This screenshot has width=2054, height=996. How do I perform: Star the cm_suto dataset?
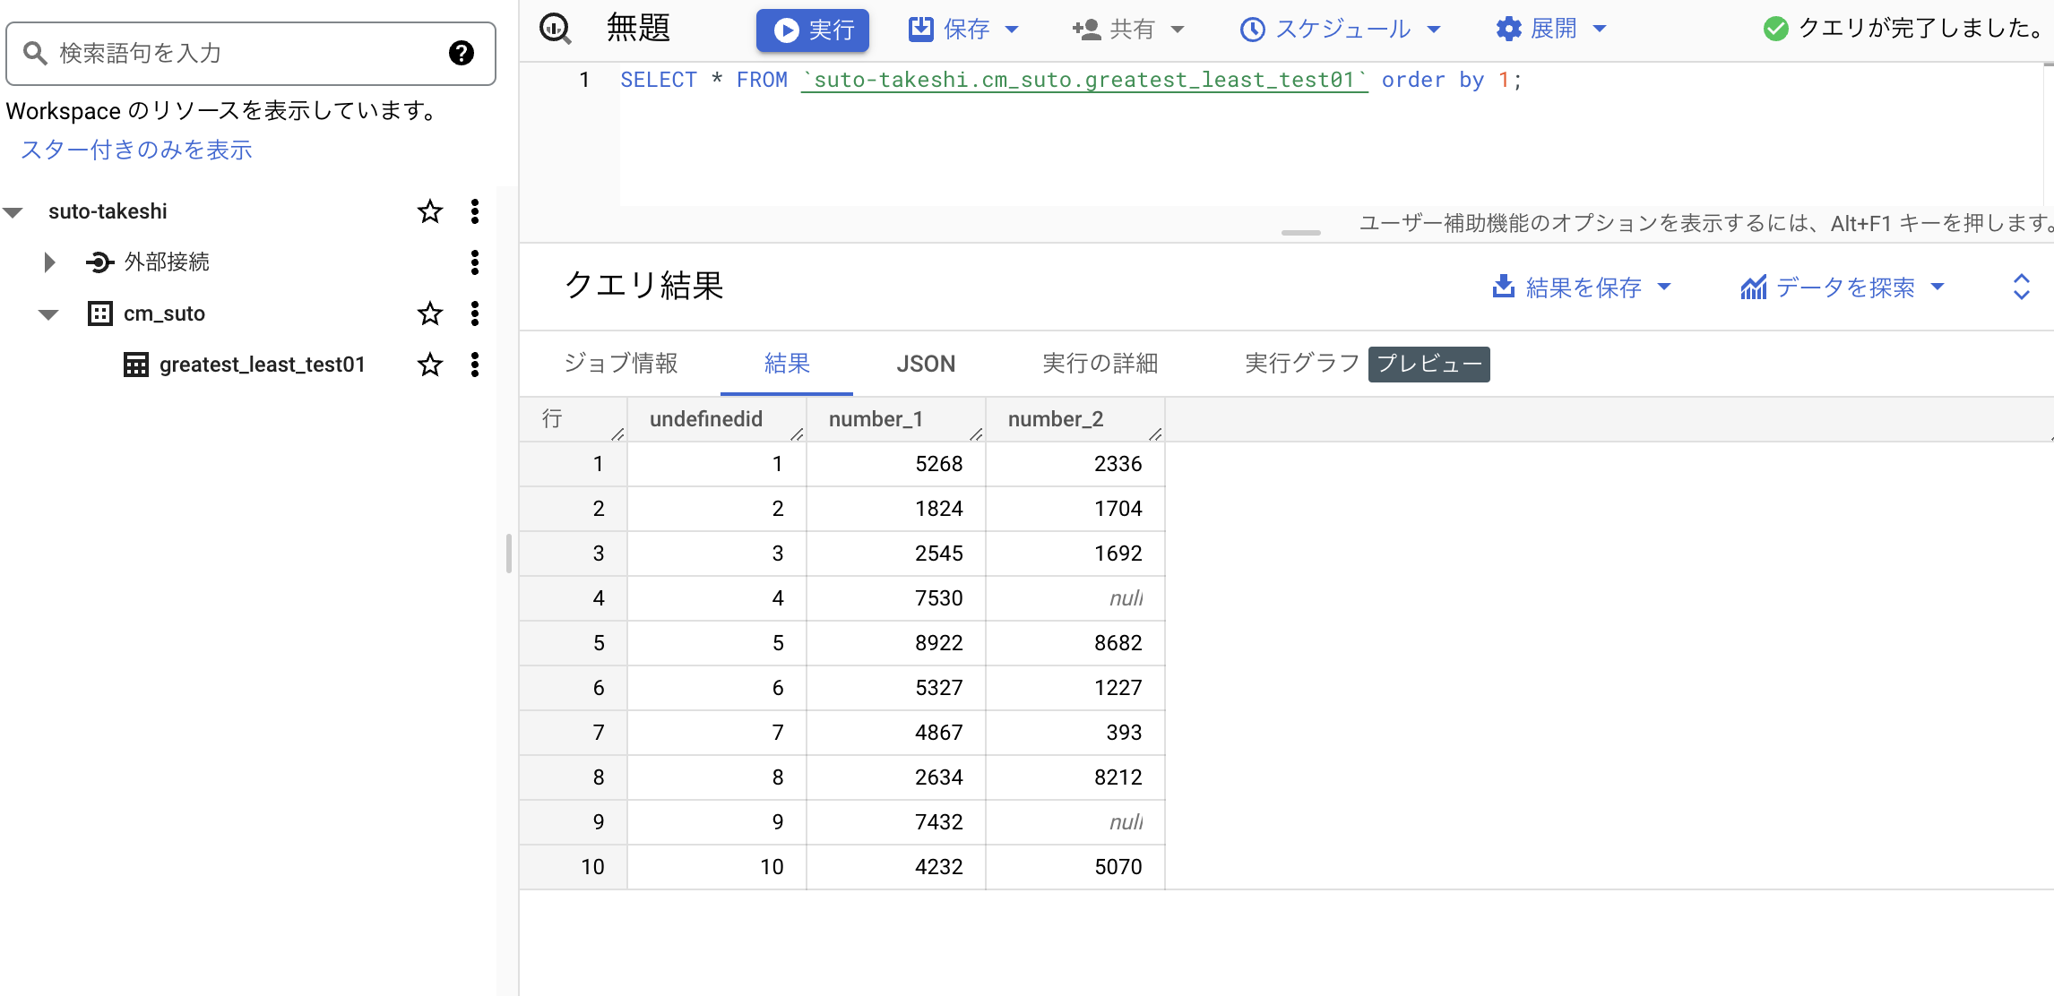(x=430, y=313)
